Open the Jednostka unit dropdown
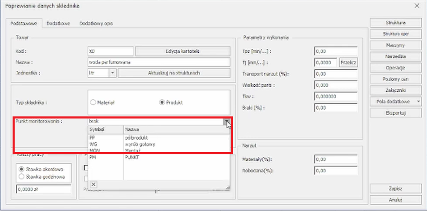This screenshot has height=211, width=427. [x=113, y=73]
